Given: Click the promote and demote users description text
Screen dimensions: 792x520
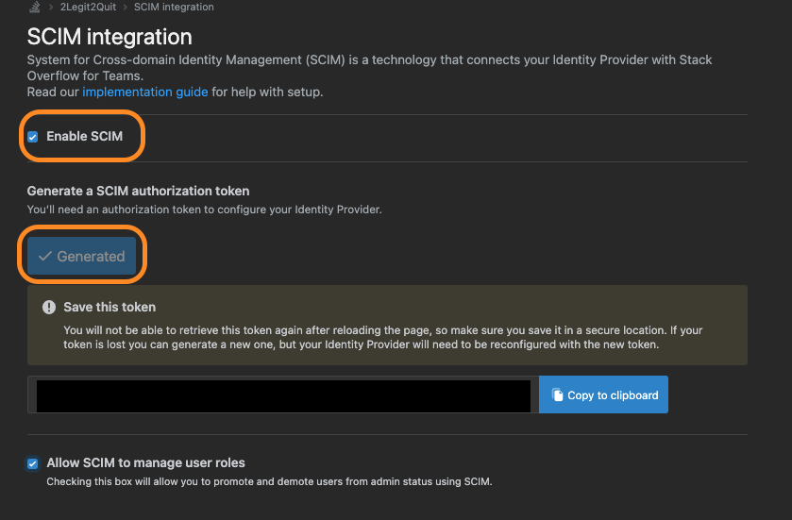Looking at the screenshot, I should click(269, 481).
